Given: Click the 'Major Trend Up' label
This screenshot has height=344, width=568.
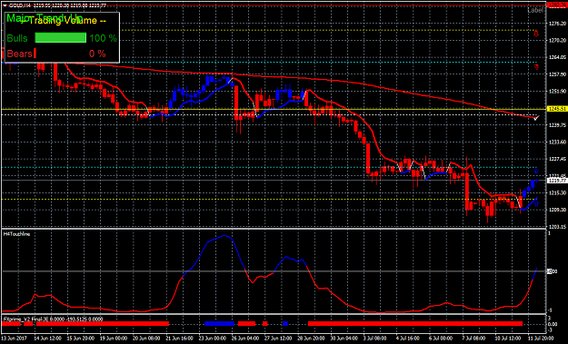Looking at the screenshot, I should point(45,18).
